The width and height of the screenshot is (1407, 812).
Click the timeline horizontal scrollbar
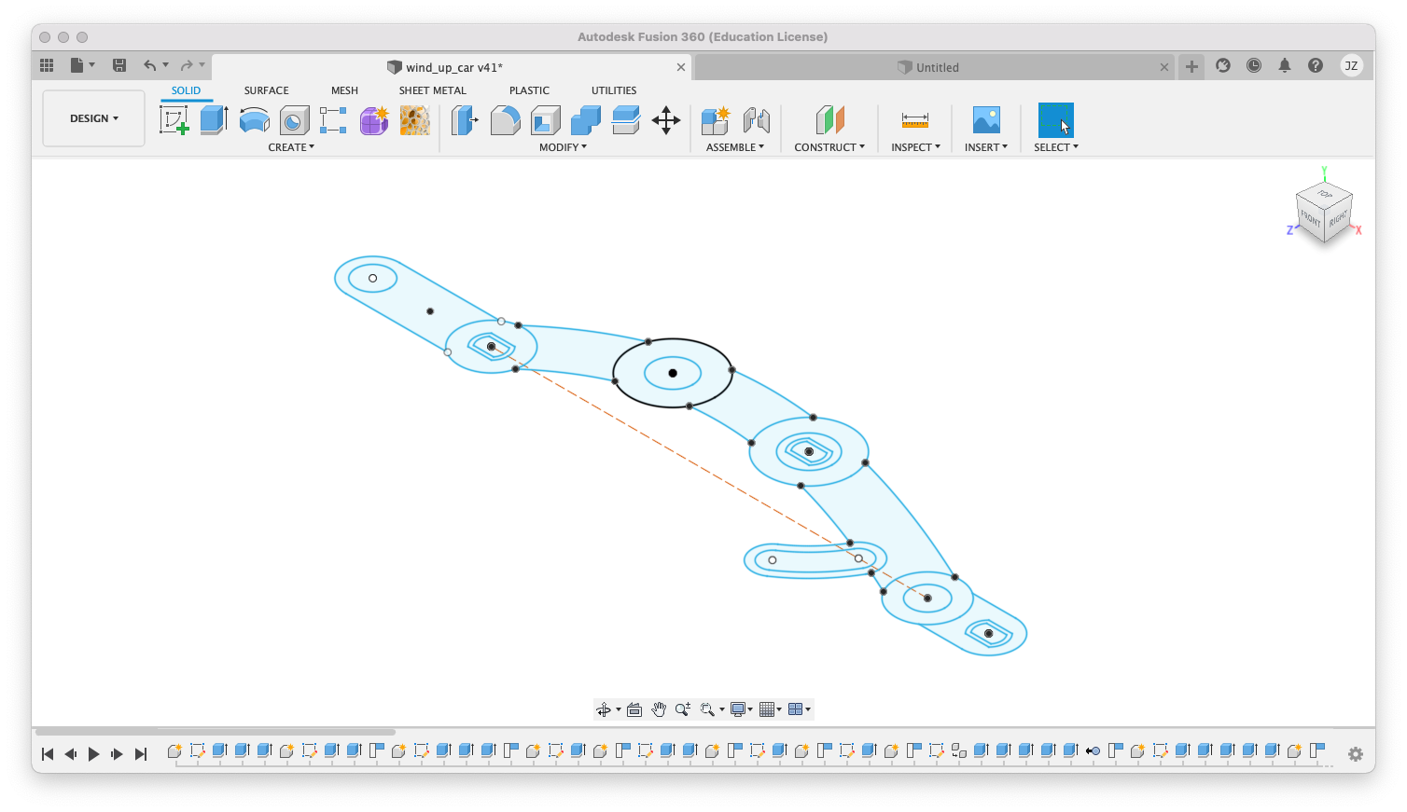(x=216, y=732)
